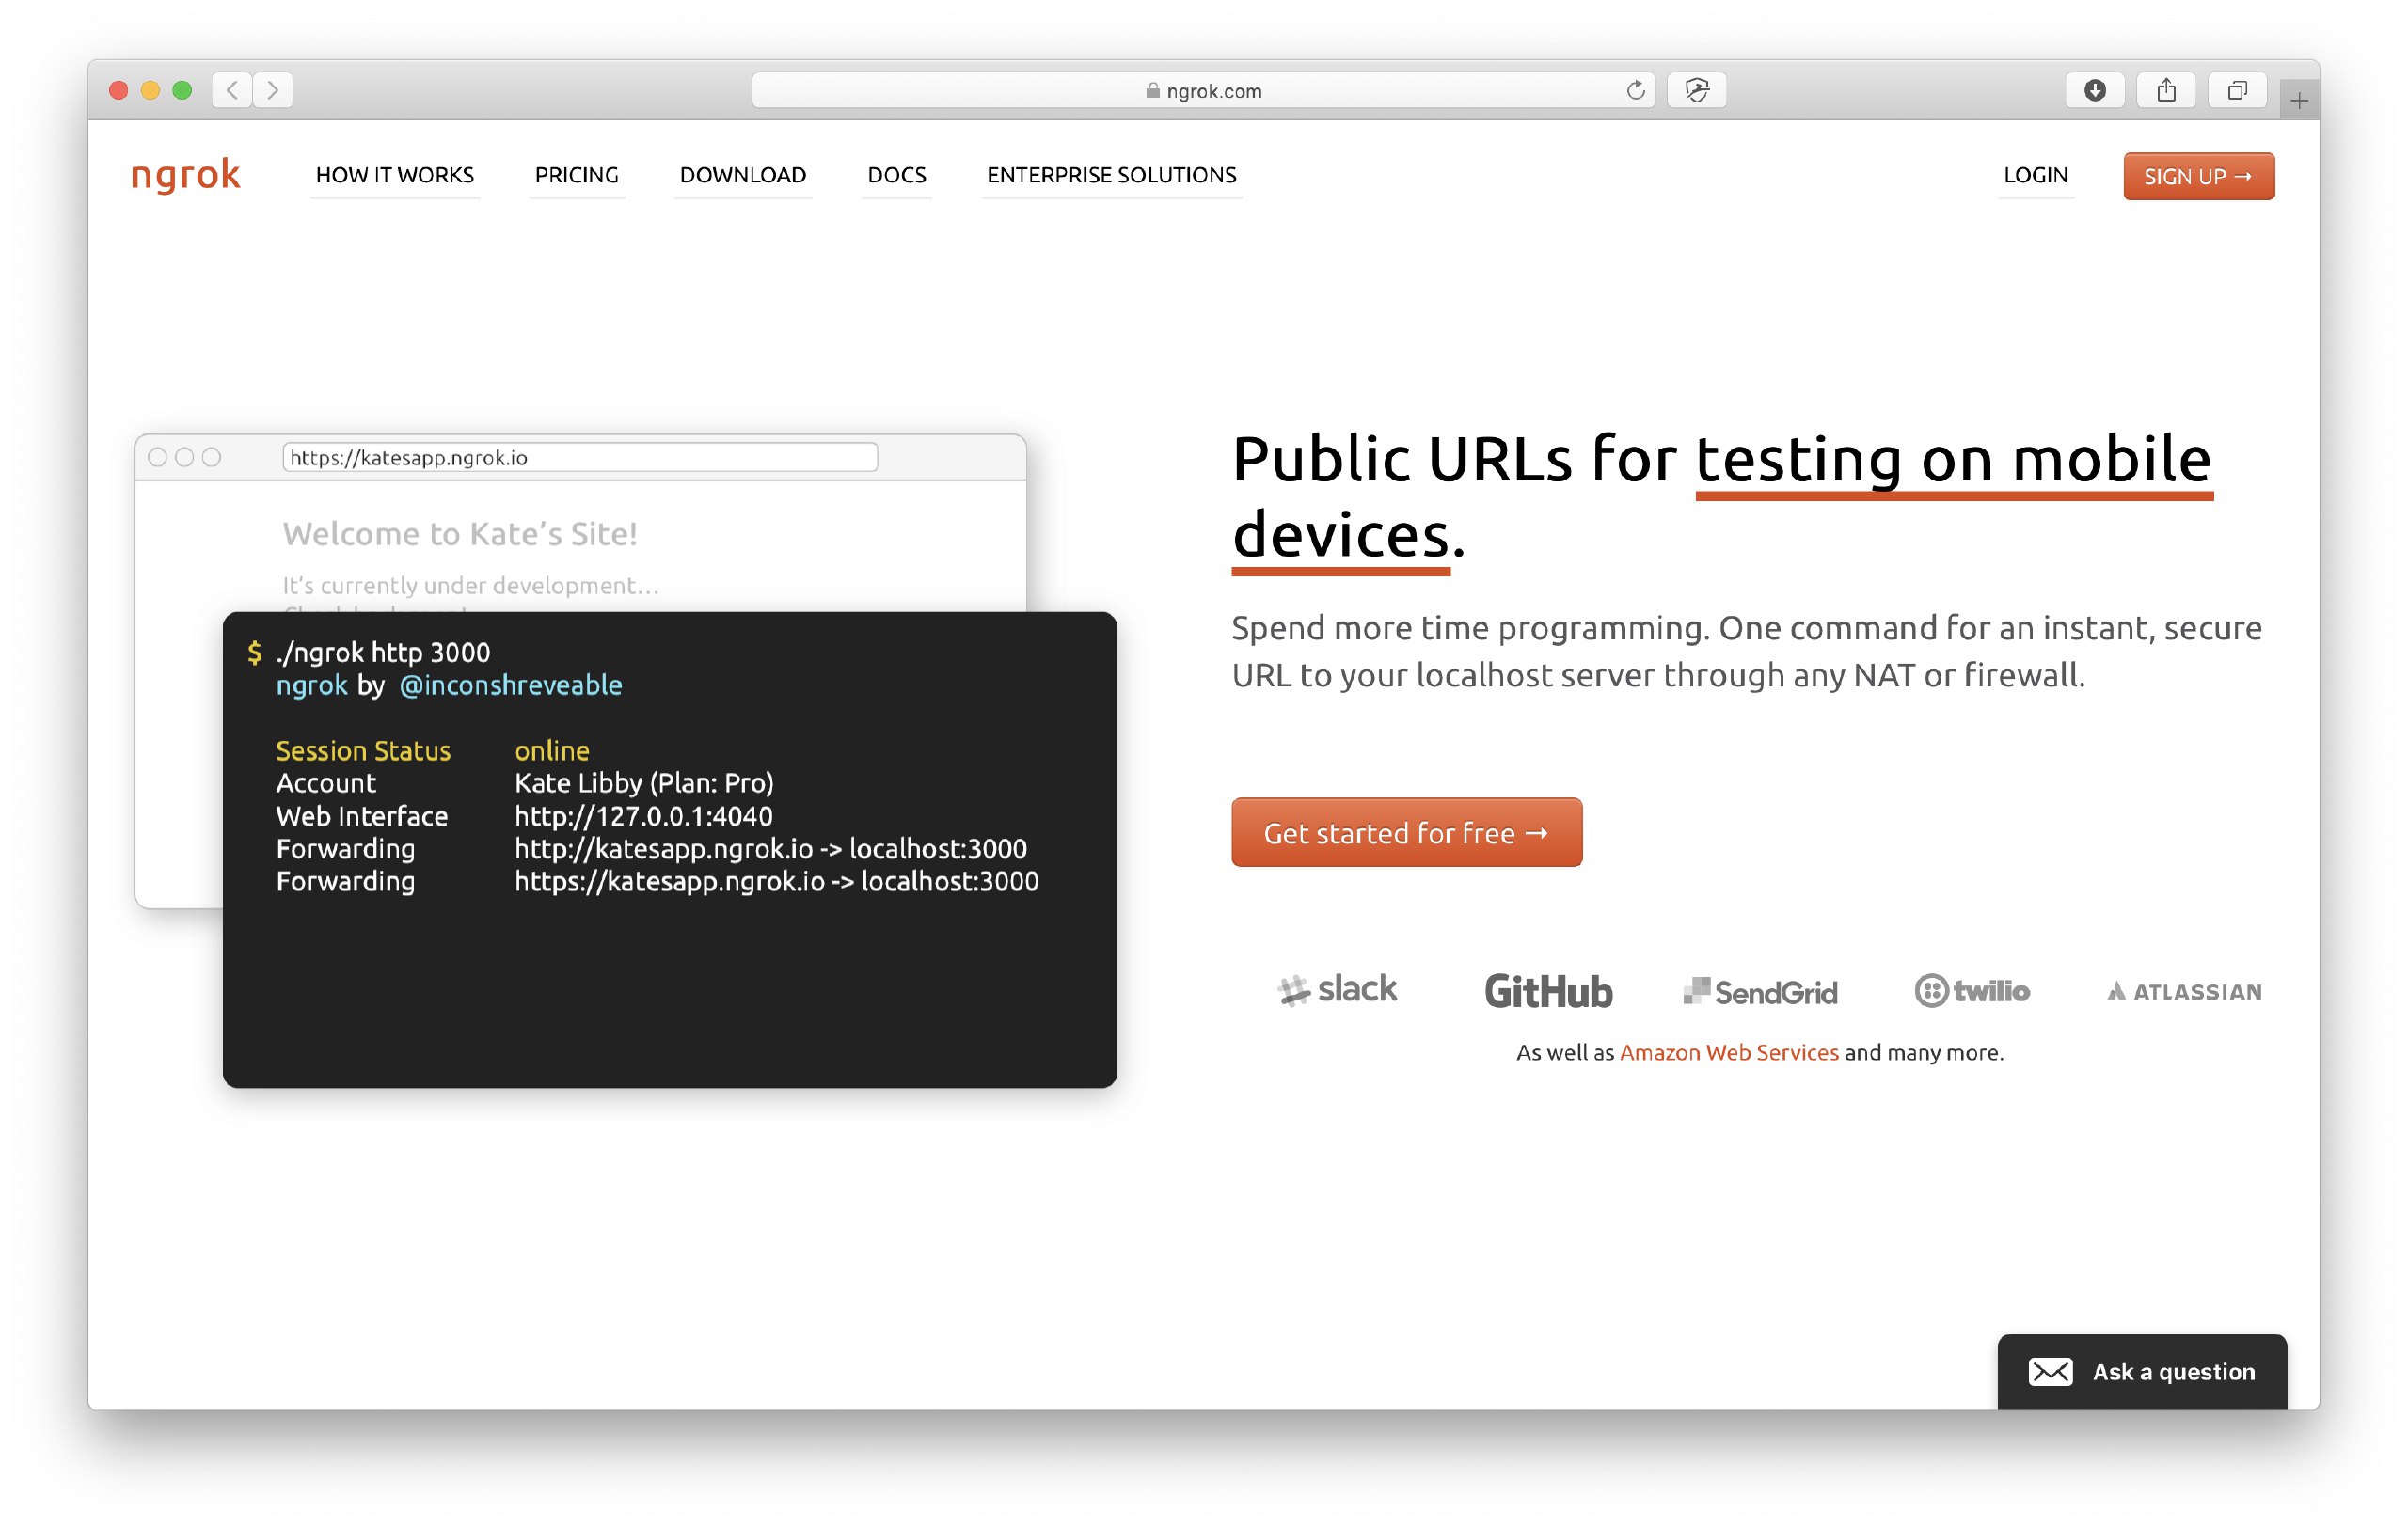Screen dimensions: 2408x1527
Task: Click the envelope icon in Ask a question
Action: tap(2050, 1372)
